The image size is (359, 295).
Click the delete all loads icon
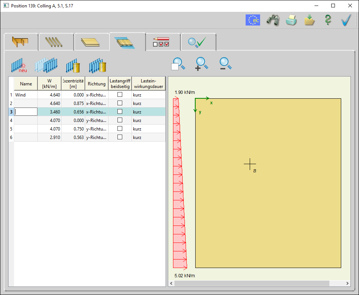(x=97, y=65)
